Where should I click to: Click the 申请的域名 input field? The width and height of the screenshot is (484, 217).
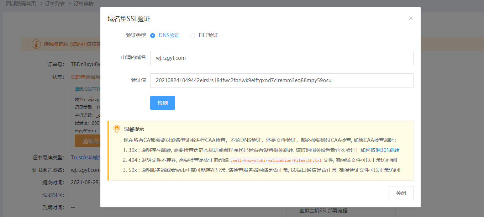282,58
